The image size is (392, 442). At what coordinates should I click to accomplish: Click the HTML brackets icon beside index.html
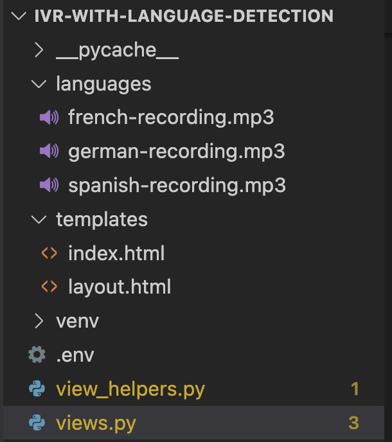pyautogui.click(x=49, y=253)
